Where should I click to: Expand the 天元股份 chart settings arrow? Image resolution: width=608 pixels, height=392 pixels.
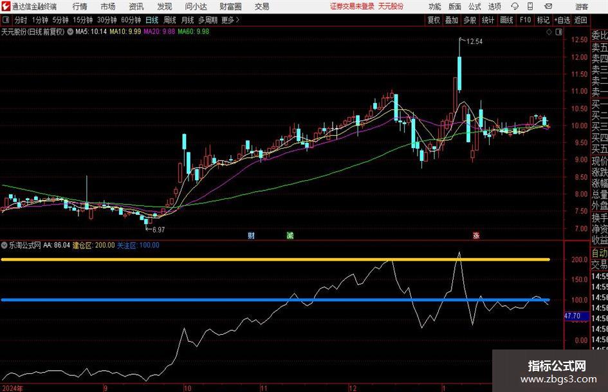70,32
